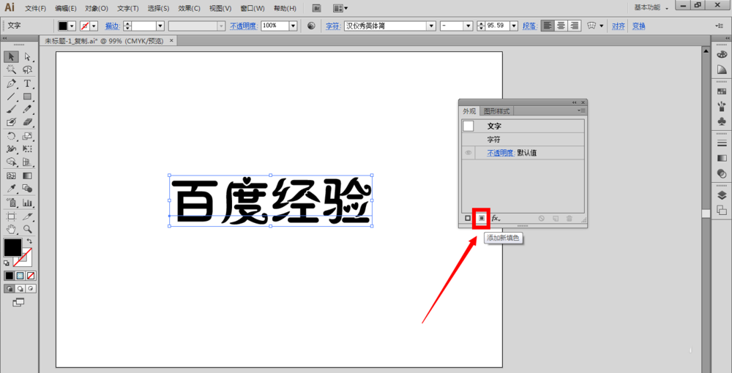The height and width of the screenshot is (373, 732).
Task: Select the Magic Wand tool
Action: click(11, 69)
